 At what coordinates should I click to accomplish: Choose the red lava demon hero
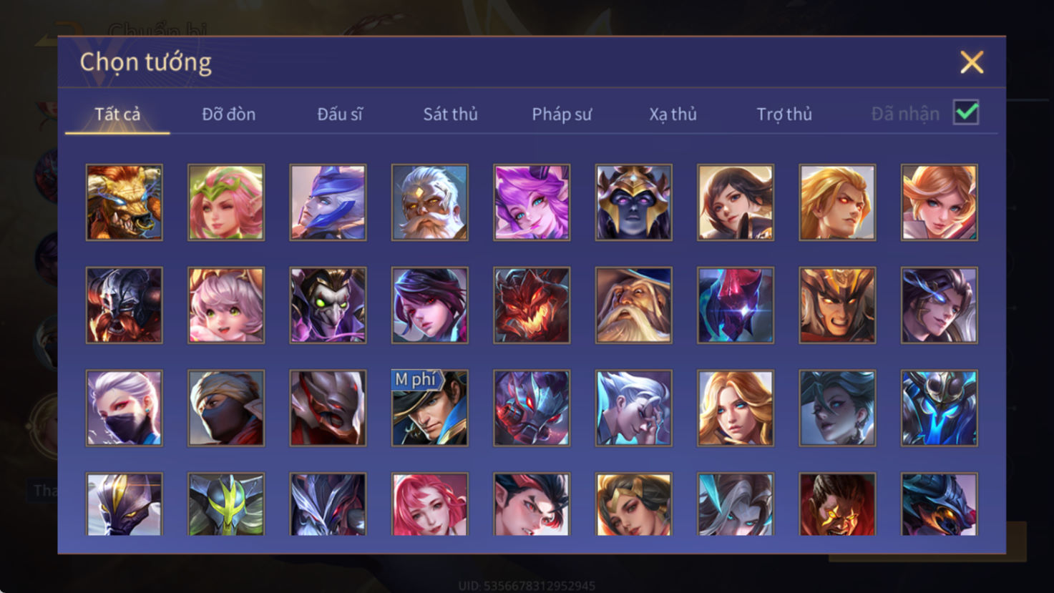point(532,305)
